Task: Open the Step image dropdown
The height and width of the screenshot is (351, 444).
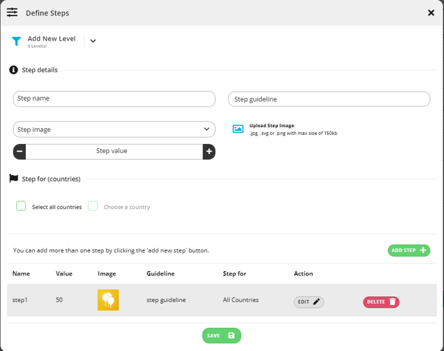Action: click(x=114, y=129)
